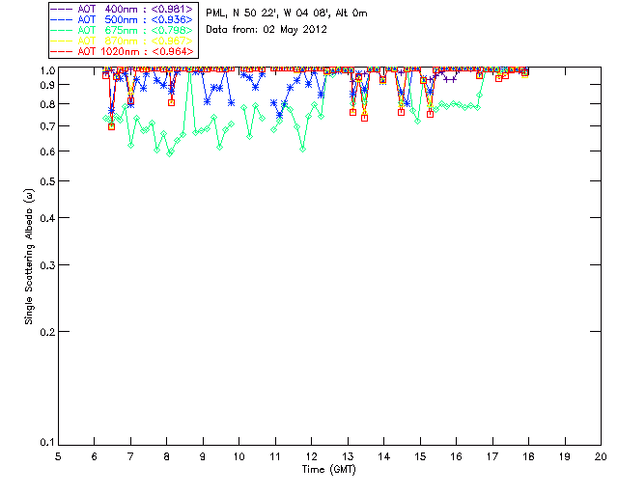The image size is (618, 494).
Task: Click the y-axis tick label 0.3
Action: click(x=45, y=264)
